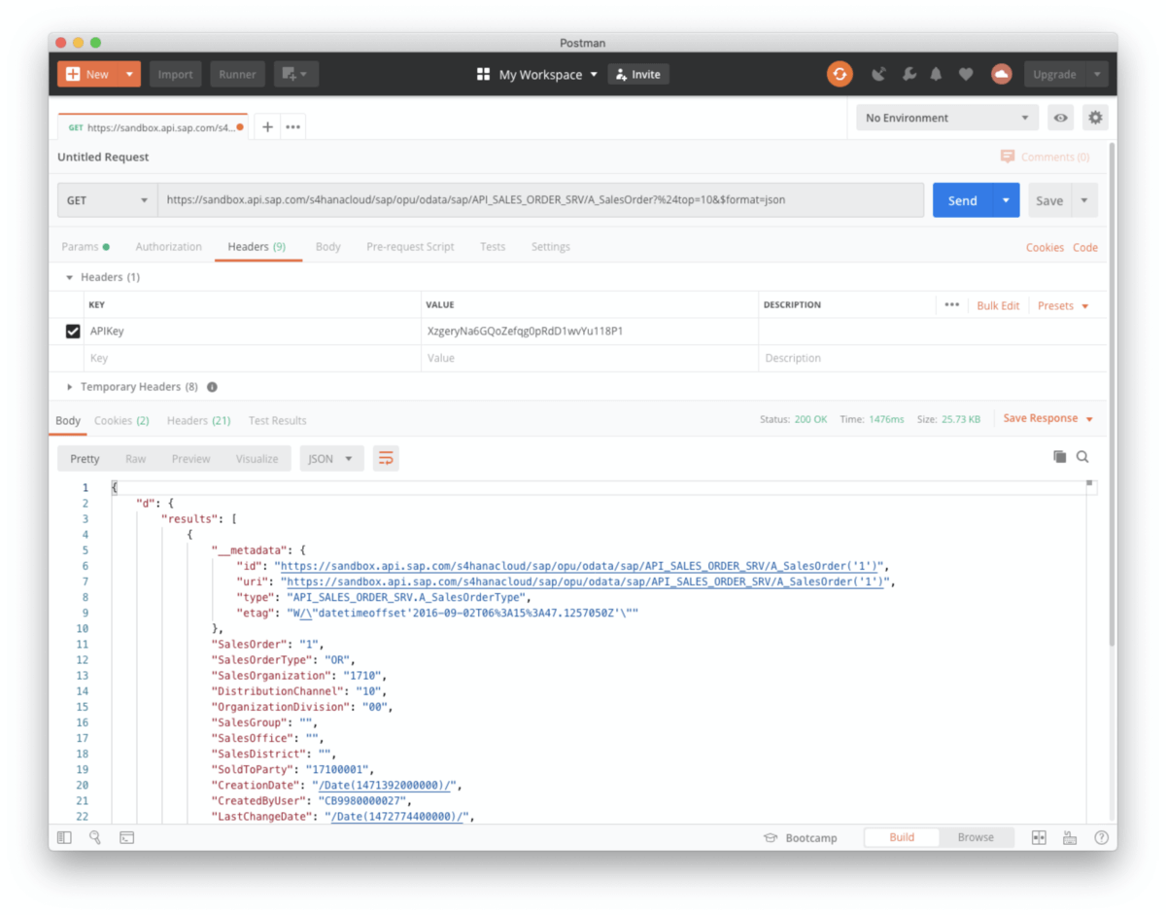Open the Pre-request Script tab
Image resolution: width=1166 pixels, height=915 pixels.
[410, 247]
